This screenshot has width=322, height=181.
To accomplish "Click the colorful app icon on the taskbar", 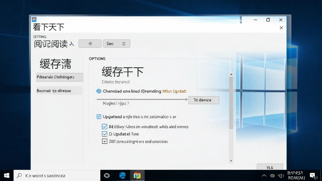I will (x=137, y=175).
